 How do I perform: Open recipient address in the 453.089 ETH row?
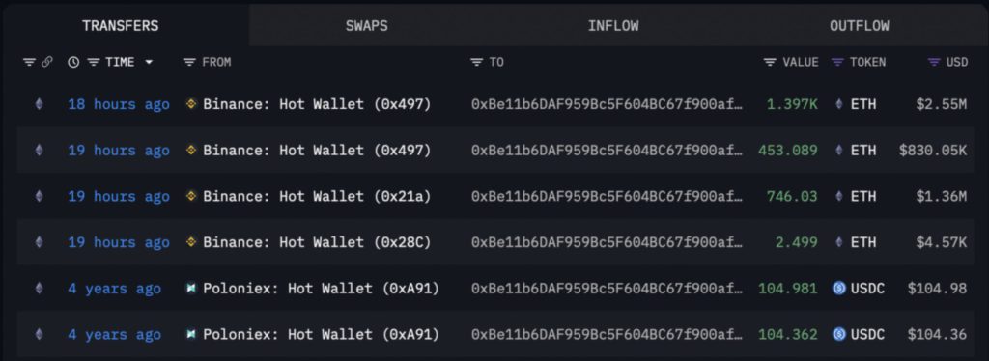[x=607, y=151]
